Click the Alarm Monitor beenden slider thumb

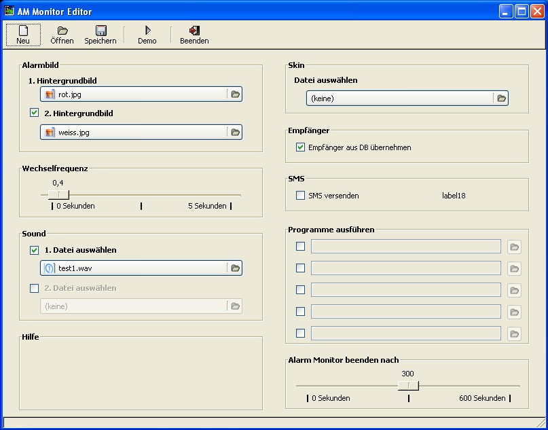pyautogui.click(x=408, y=386)
